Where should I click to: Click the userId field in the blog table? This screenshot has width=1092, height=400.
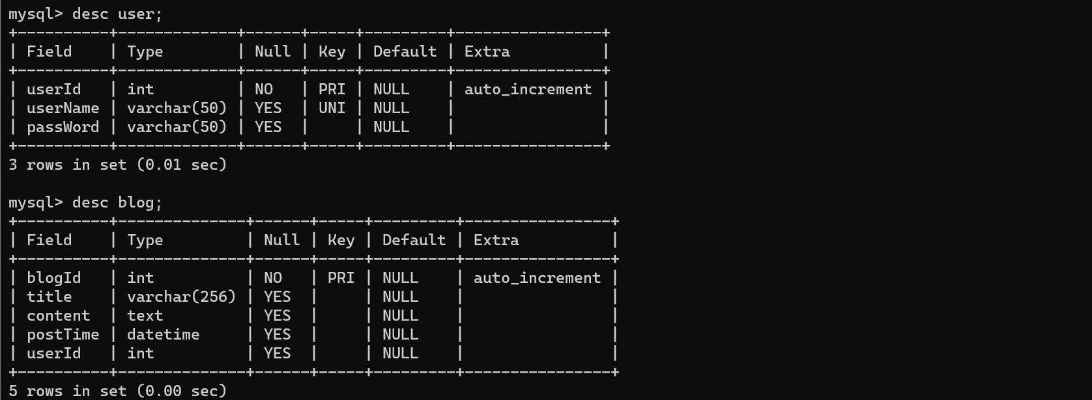point(54,353)
